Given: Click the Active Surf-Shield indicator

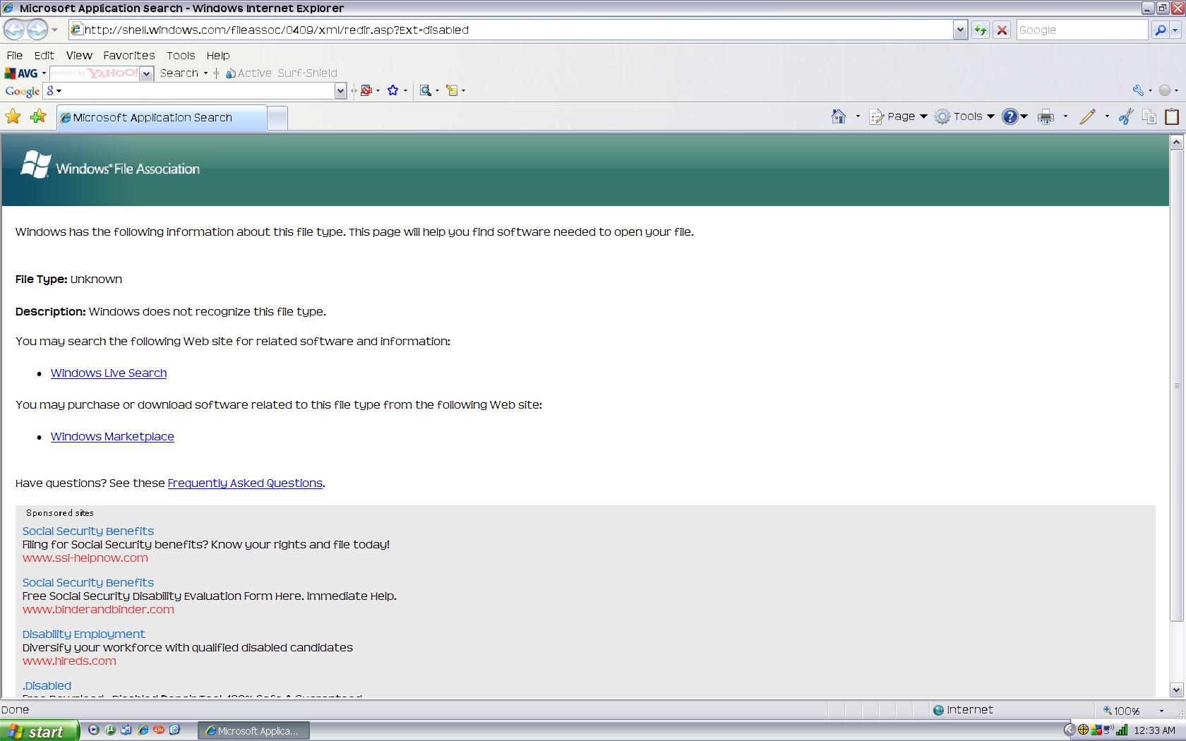Looking at the screenshot, I should [x=281, y=73].
